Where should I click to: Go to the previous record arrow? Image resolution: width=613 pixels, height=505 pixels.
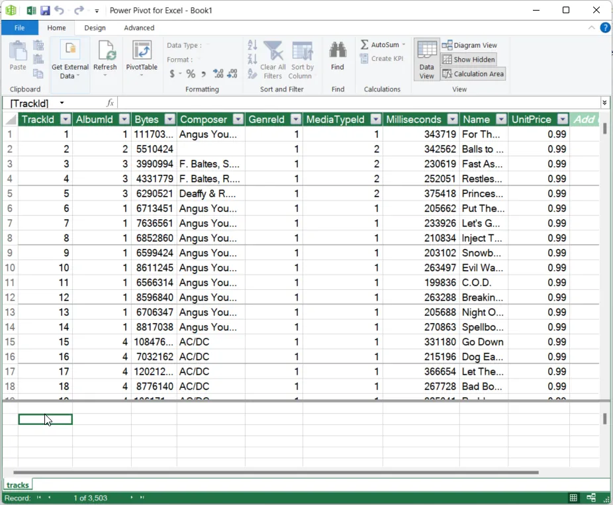(49, 498)
